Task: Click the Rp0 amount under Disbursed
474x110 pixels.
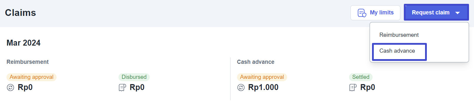Action: [137, 87]
